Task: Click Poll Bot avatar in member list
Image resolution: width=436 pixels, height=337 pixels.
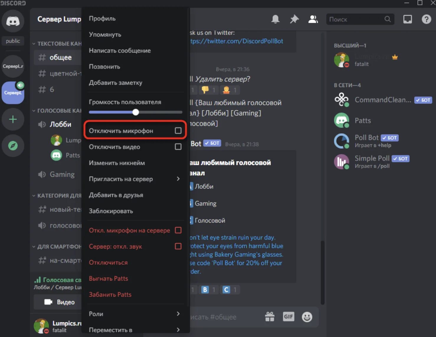Action: (x=342, y=141)
